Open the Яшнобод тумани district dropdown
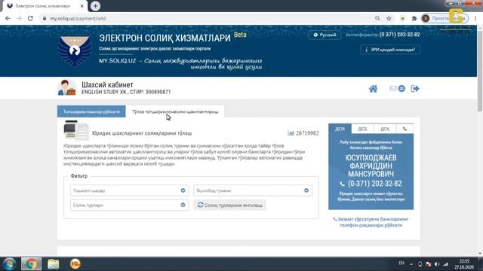The width and height of the screenshot is (483, 271). click(x=253, y=190)
